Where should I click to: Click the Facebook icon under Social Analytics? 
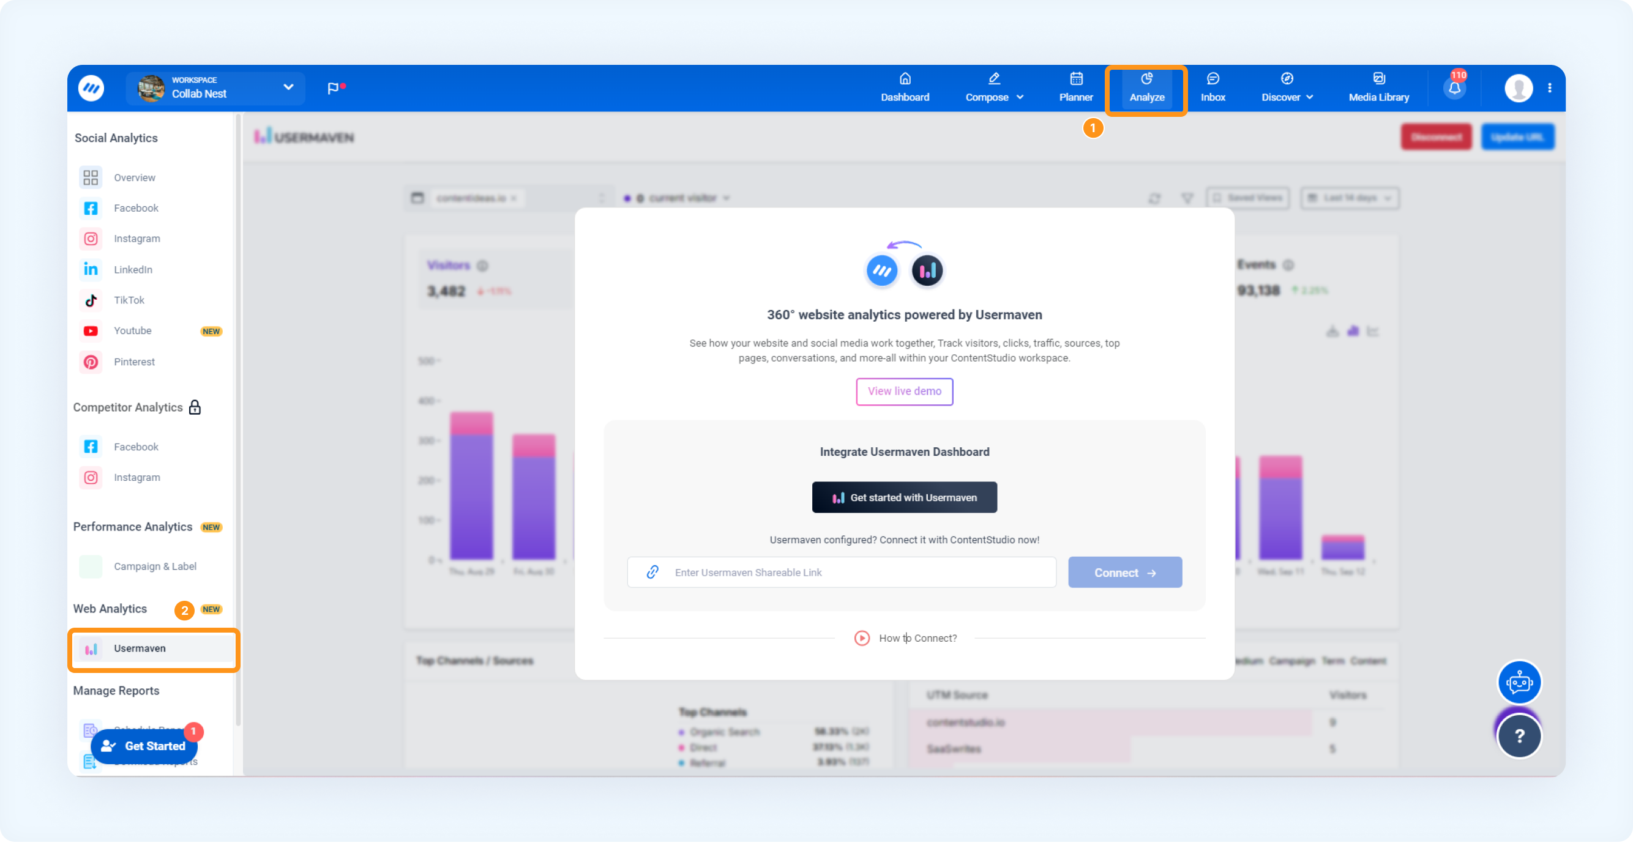coord(91,208)
